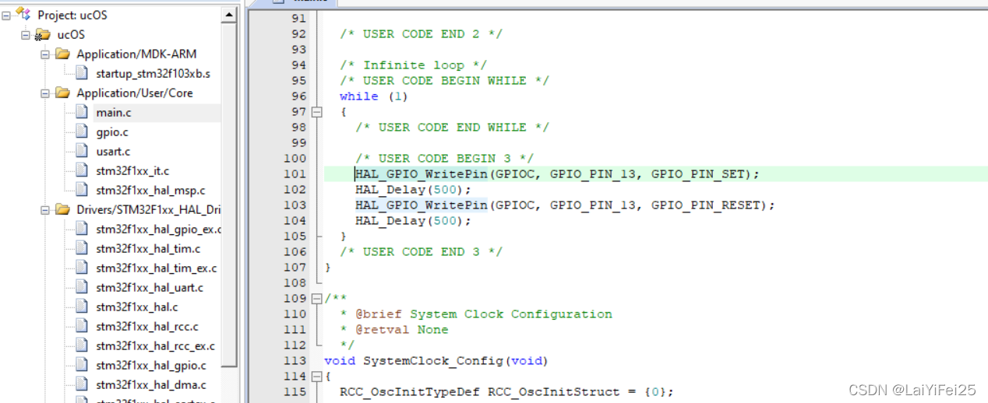Viewport: 988px width, 403px height.
Task: Click the Infinite loop comment on line 94
Action: 414,65
